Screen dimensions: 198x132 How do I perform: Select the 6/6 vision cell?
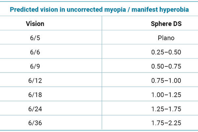[x=35, y=52]
